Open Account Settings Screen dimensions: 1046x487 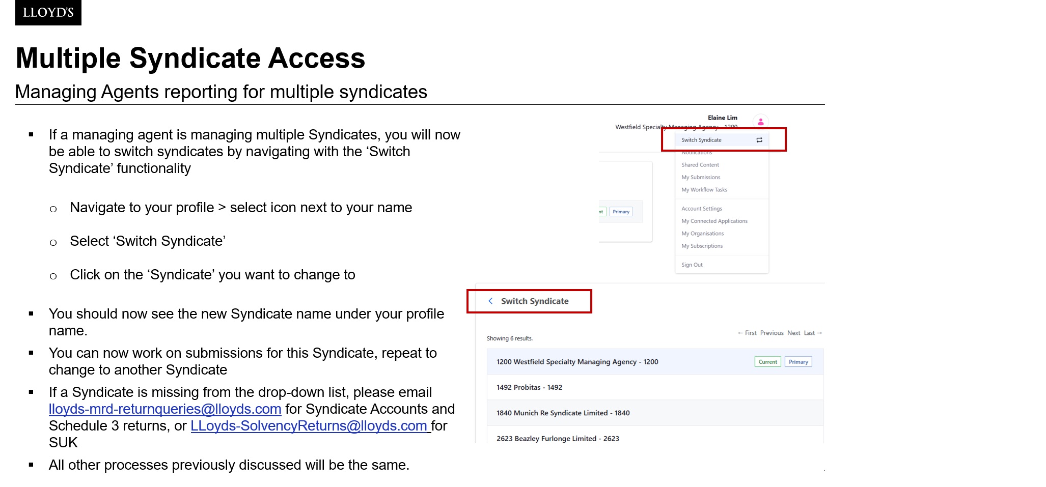point(702,209)
